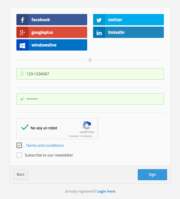Viewport: 180px width, 199px height.
Task: Click the reCAPTCHA logo
Action: point(87,126)
